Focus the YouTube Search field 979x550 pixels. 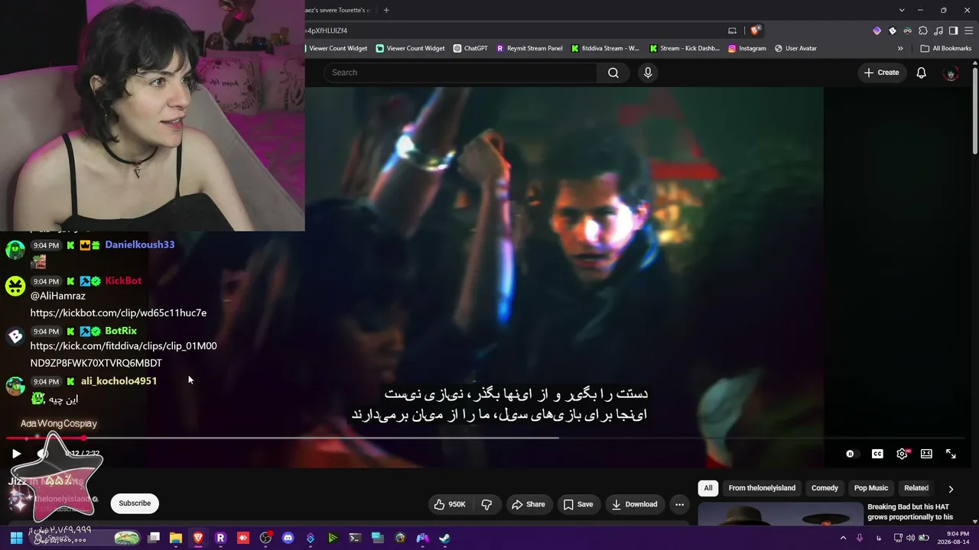tap(460, 73)
